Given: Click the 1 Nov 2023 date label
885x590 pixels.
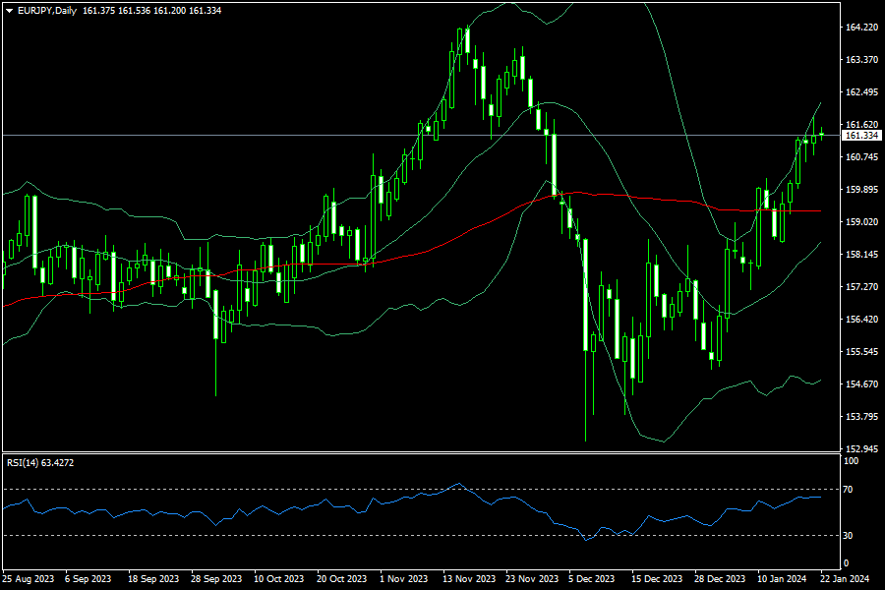Looking at the screenshot, I should pyautogui.click(x=404, y=579).
